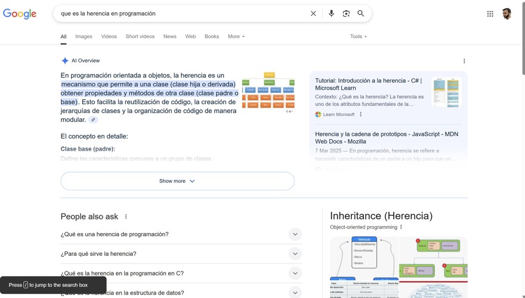Switch to the Images tab
525x298 pixels.
pyautogui.click(x=84, y=36)
